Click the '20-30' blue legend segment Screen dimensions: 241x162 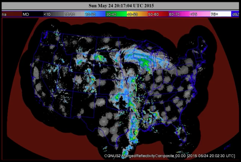pyautogui.click(x=95, y=14)
